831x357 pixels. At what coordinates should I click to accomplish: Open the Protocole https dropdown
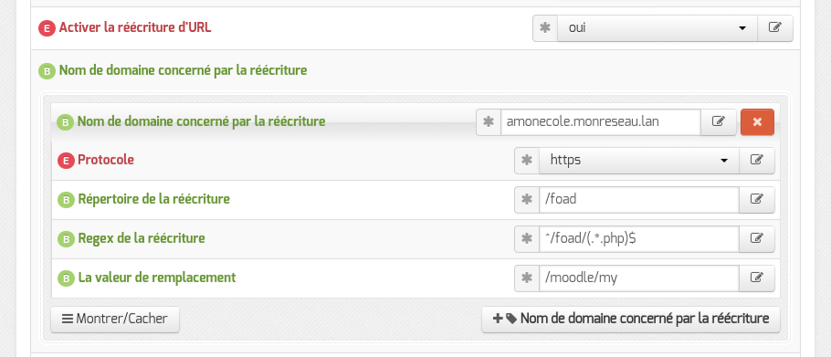(639, 161)
